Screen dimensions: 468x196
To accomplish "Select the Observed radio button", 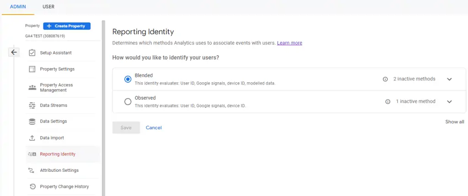I will pyautogui.click(x=128, y=102).
